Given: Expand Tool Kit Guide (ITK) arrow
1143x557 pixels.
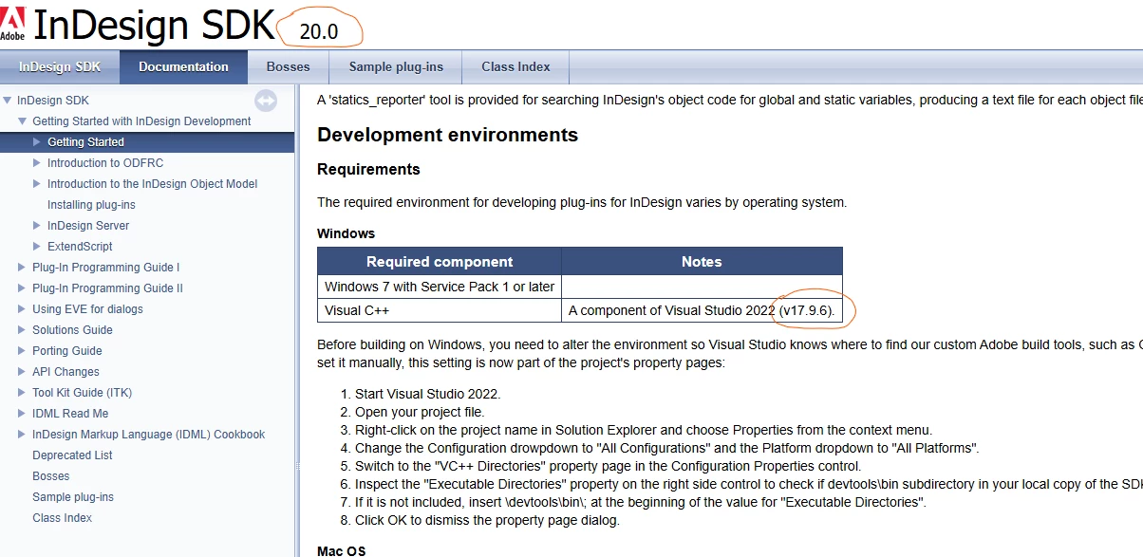Looking at the screenshot, I should [23, 393].
